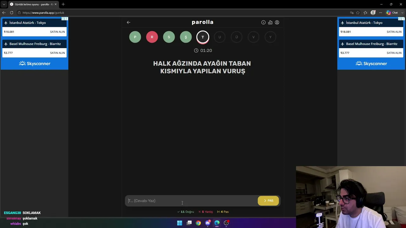Viewport: 406px width, 228px height.
Task: Click the left Skyscanner logo banner
Action: (x=34, y=64)
